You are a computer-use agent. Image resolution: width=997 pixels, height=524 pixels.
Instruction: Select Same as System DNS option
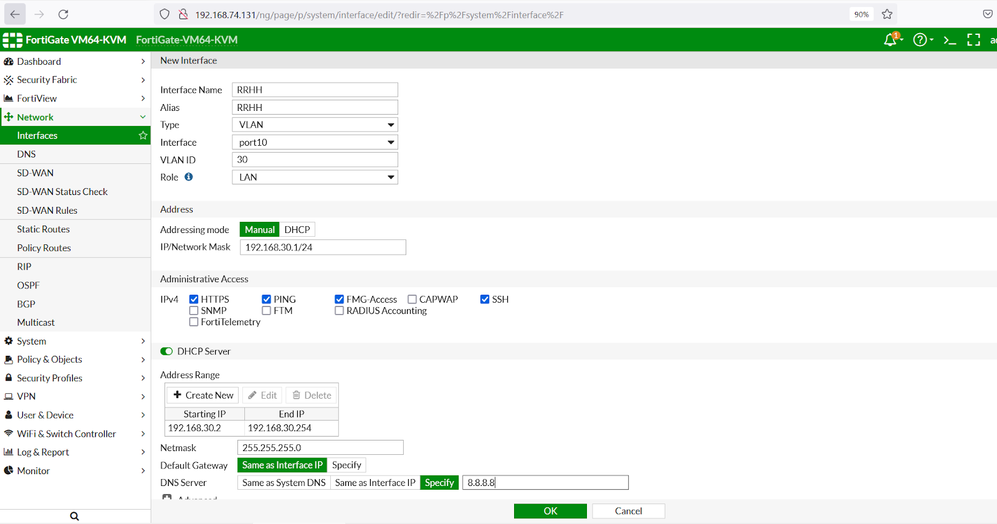pyautogui.click(x=284, y=483)
